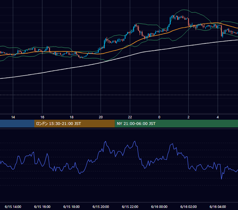Click the 2 hour axis label
This screenshot has height=210, width=238.
189,117
